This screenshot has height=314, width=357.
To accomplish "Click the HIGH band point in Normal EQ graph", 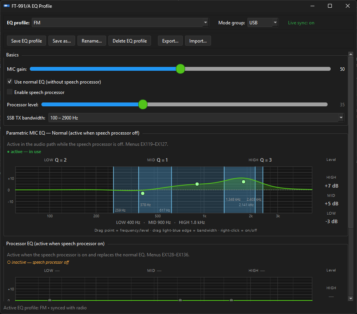I will 244,182.
